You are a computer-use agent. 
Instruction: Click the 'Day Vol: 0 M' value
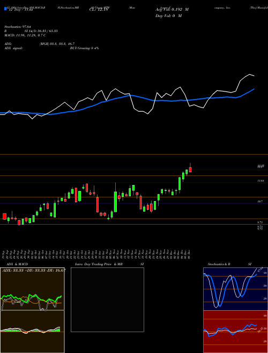pyautogui.click(x=168, y=16)
